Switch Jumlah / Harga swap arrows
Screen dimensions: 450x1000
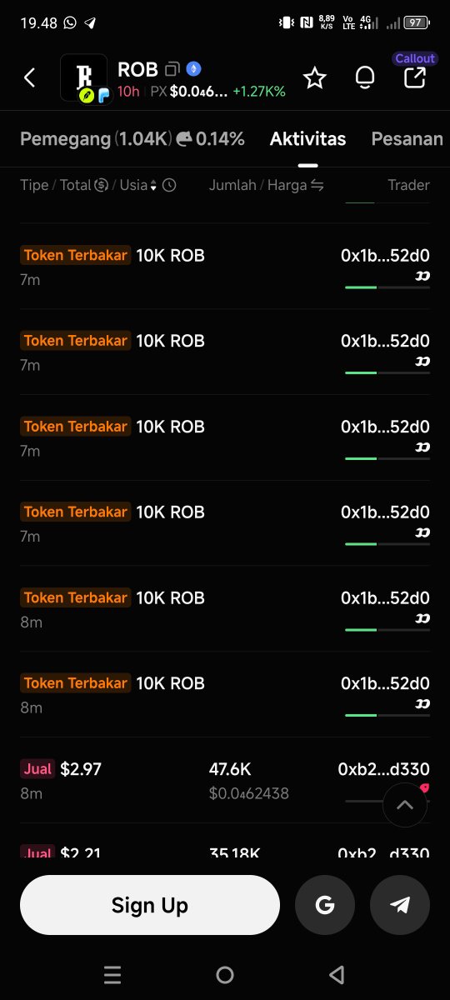[317, 185]
